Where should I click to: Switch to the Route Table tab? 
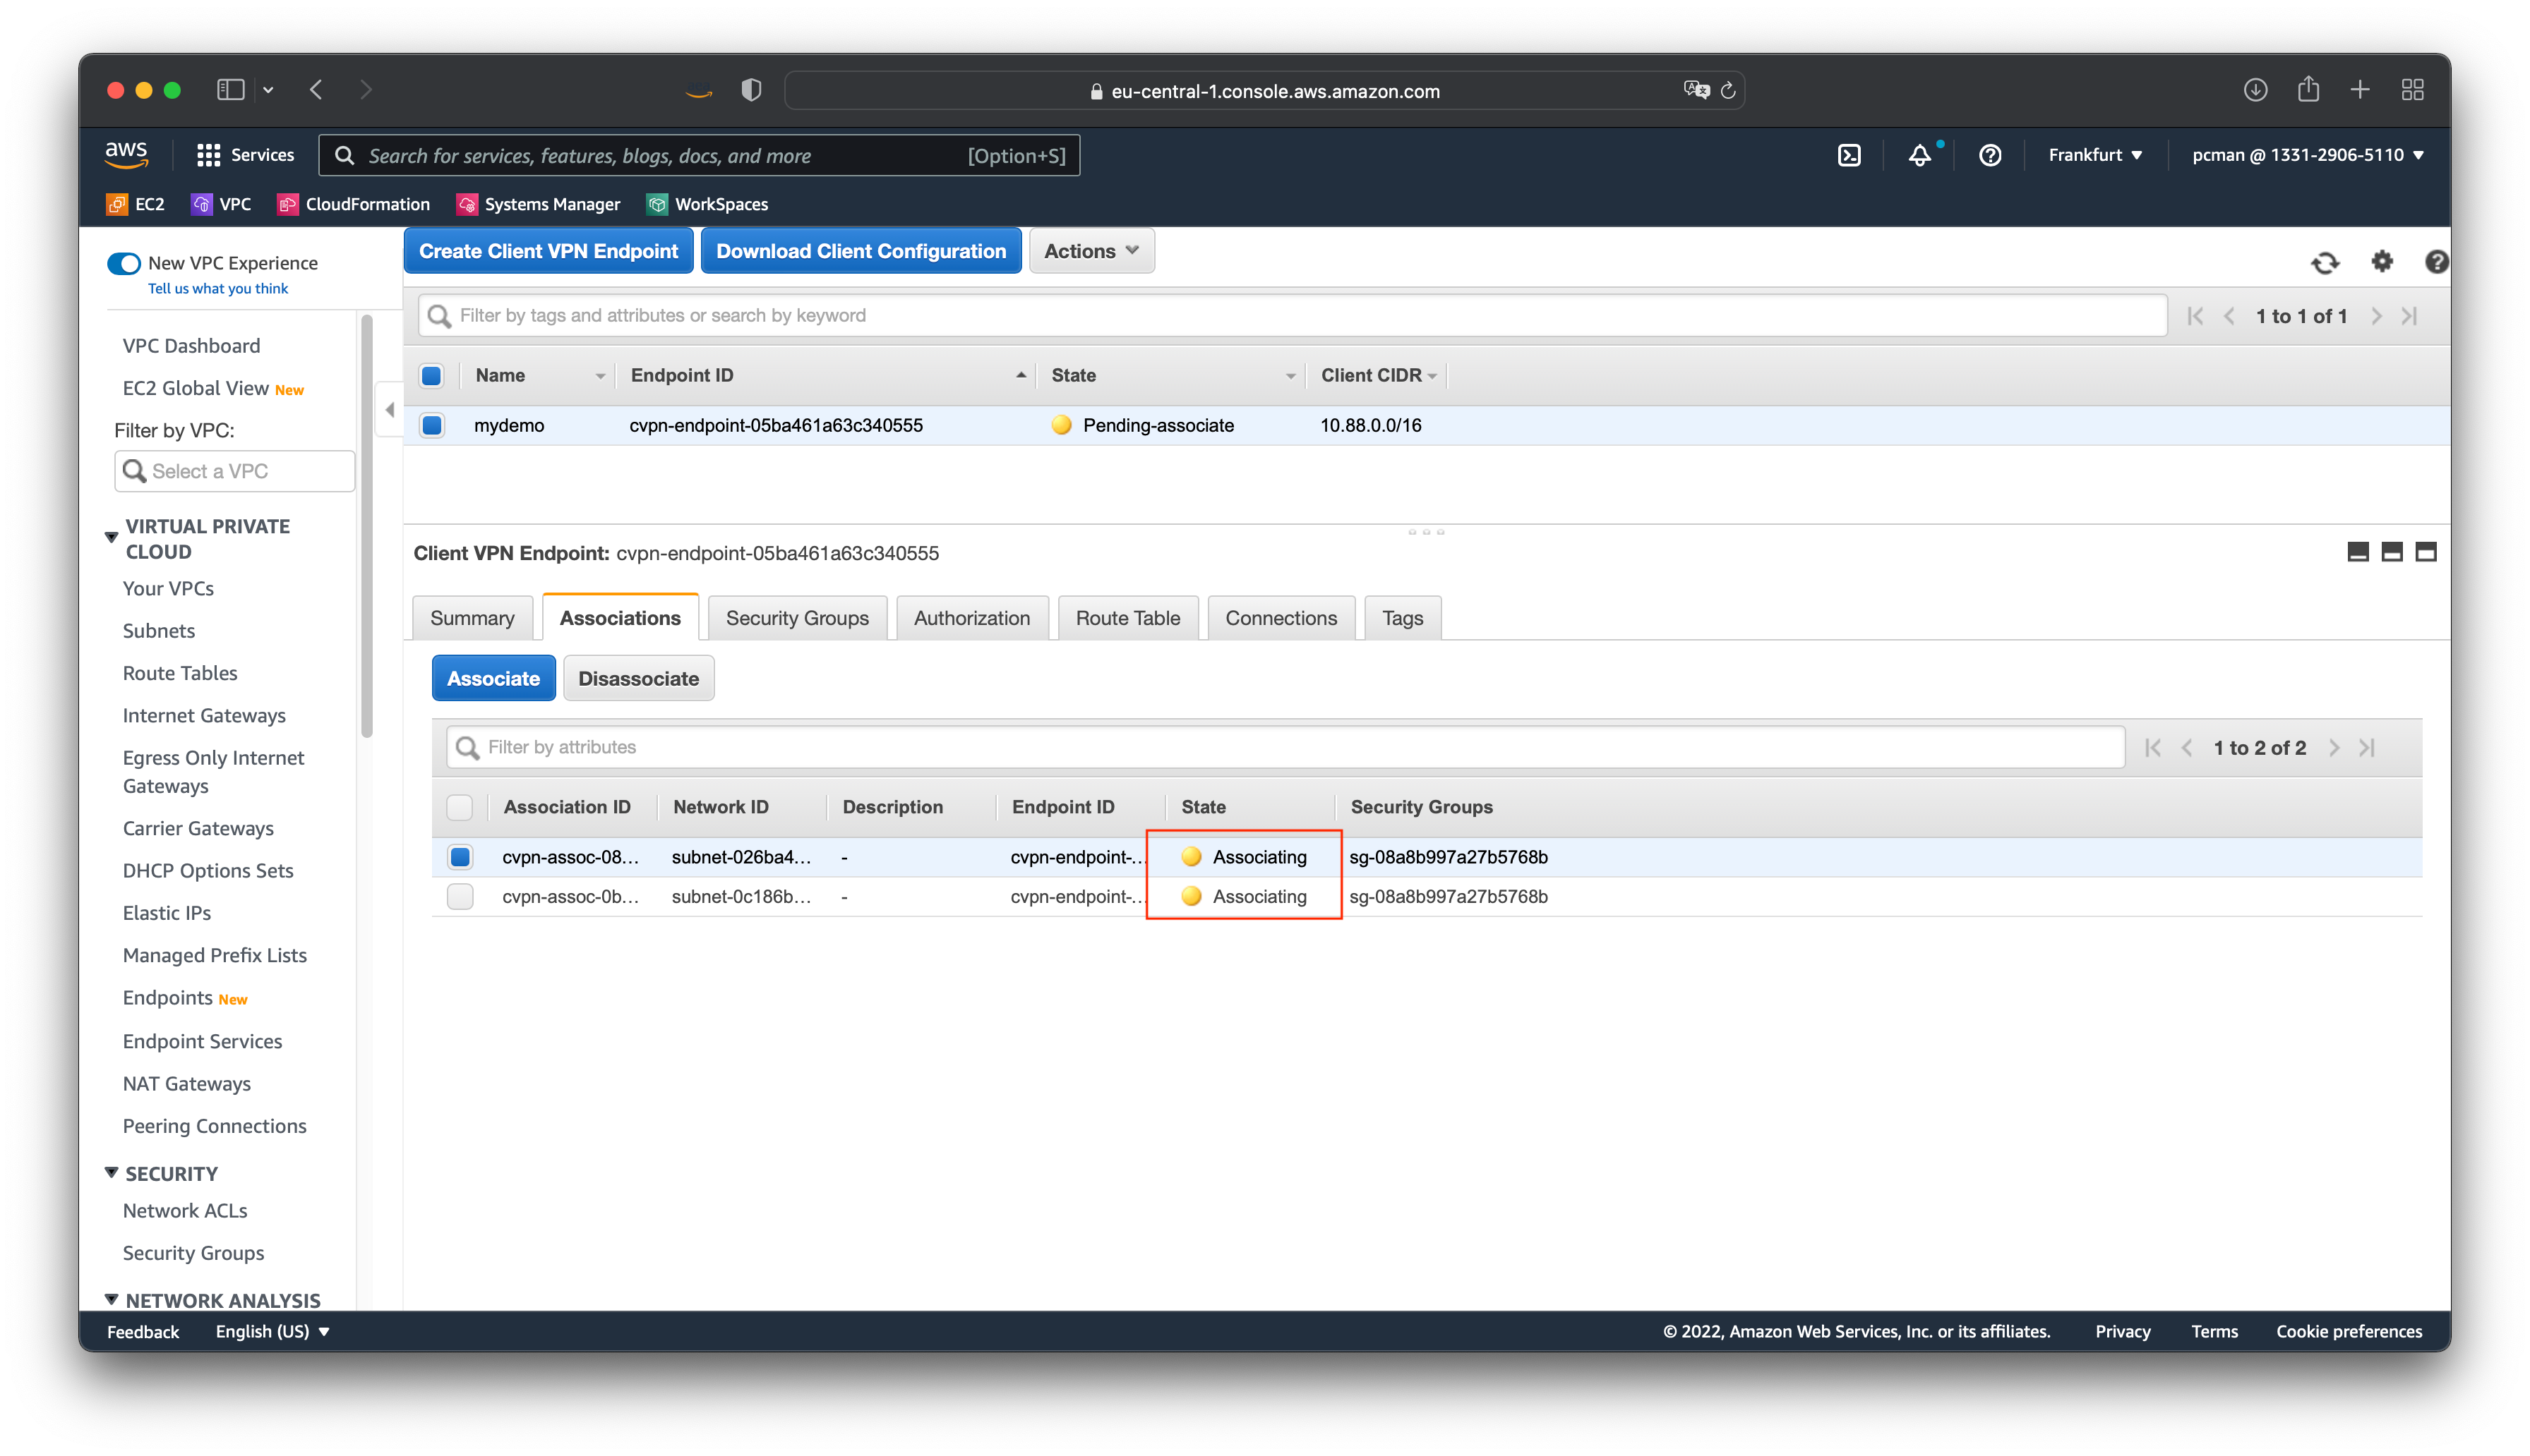(x=1127, y=618)
